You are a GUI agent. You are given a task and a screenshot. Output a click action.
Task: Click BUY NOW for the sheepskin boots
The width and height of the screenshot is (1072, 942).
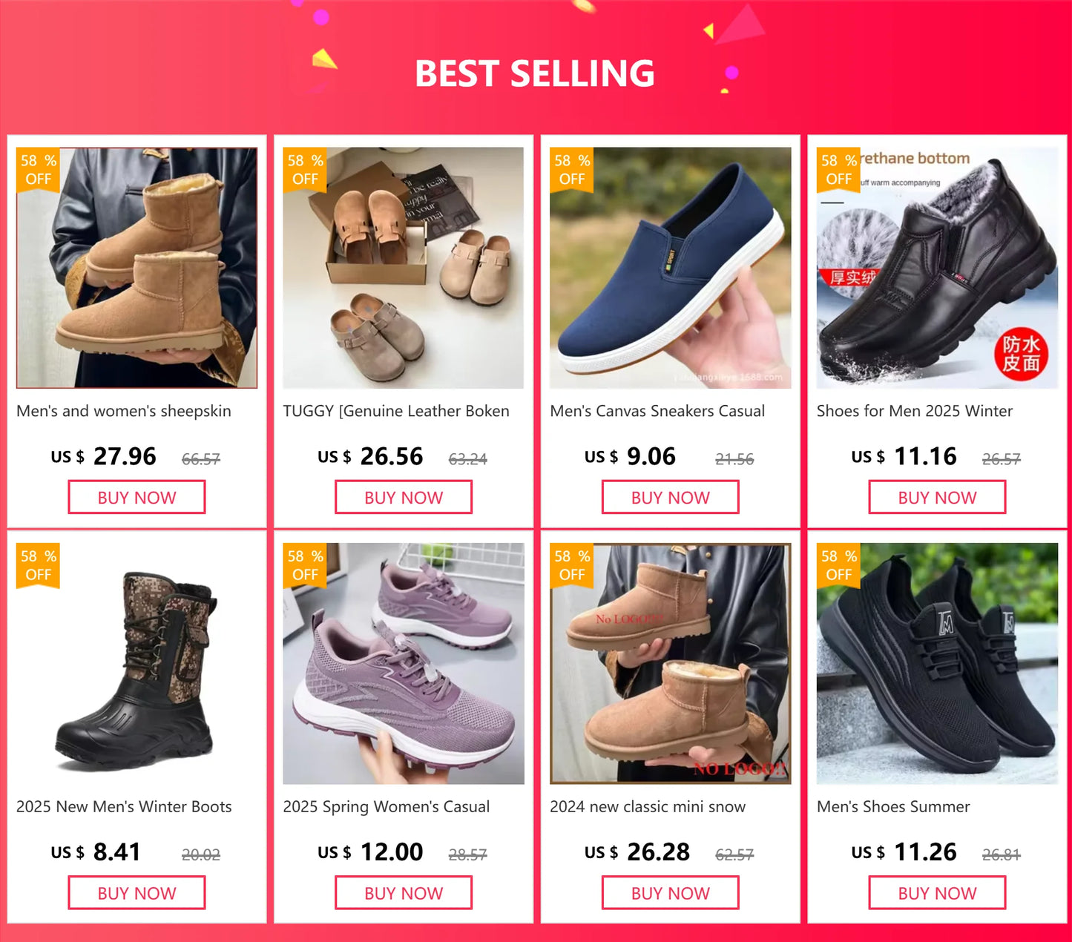point(137,497)
